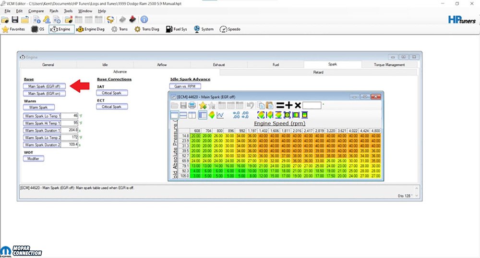Image resolution: width=480 pixels, height=258 pixels.
Task: Click the table value entry box
Action: click(x=312, y=105)
